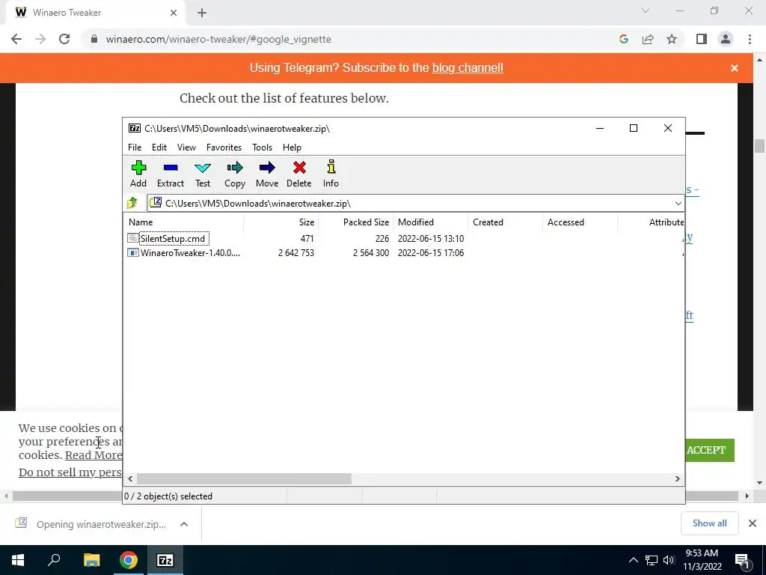Sort by the Name column header
The width and height of the screenshot is (766, 575).
pos(184,222)
